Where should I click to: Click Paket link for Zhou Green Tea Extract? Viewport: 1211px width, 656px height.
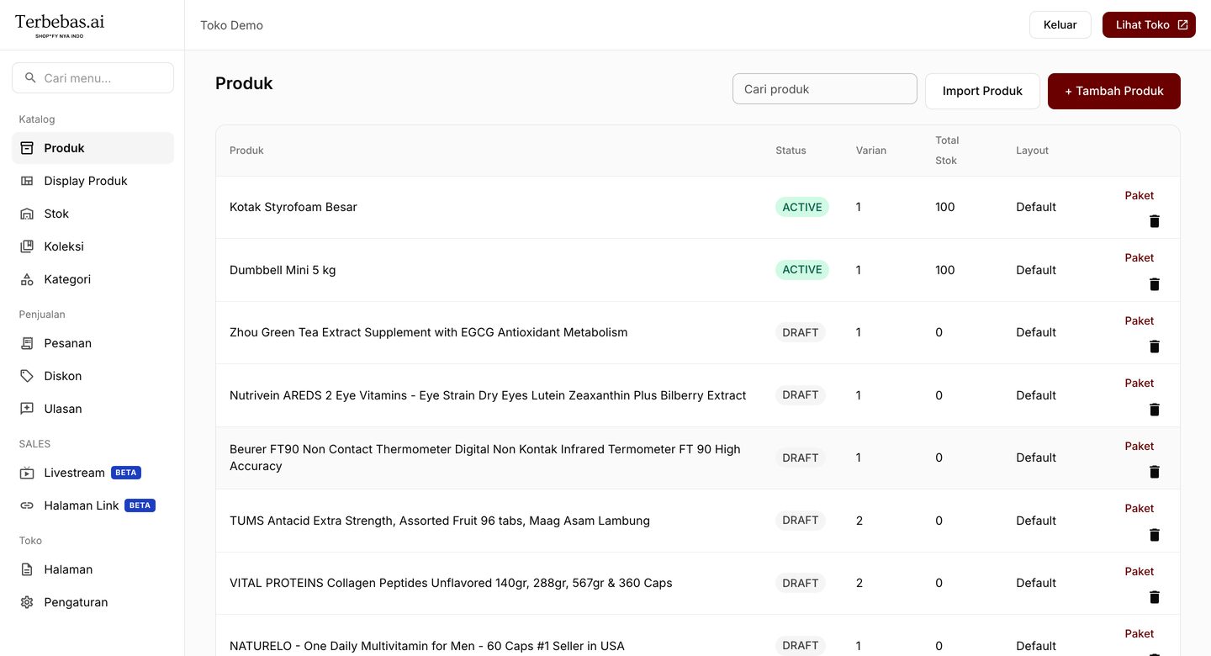tap(1140, 320)
